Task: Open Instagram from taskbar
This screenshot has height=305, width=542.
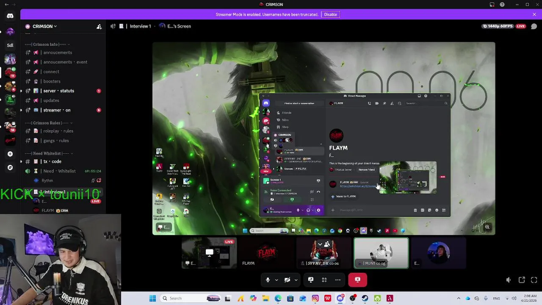Action: (x=315, y=299)
